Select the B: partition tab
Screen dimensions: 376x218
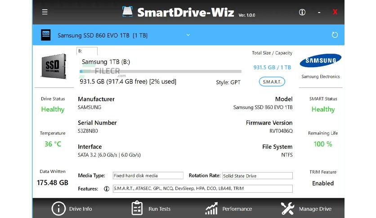87,51
